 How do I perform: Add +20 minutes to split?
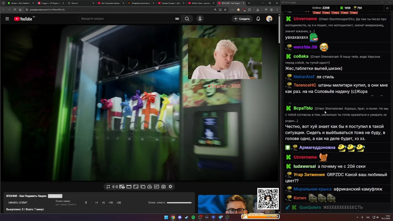(119, 203)
